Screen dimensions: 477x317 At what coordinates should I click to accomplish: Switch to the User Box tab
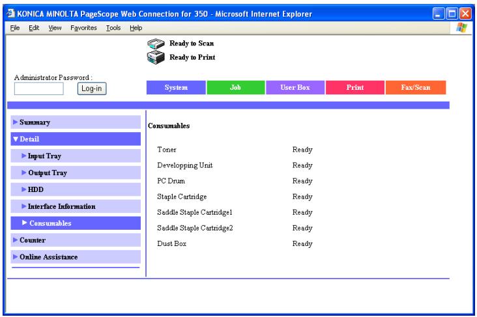295,87
